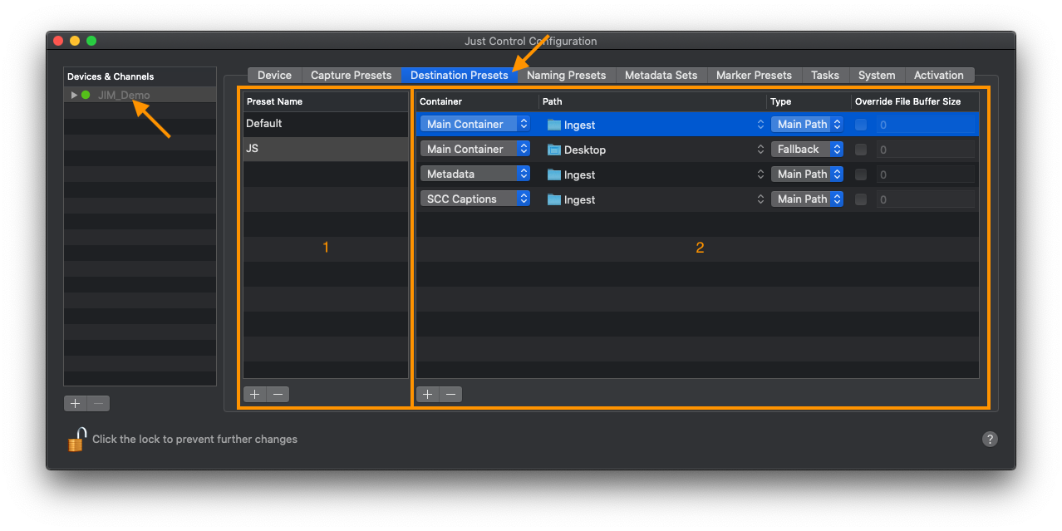Add destination row with plus under Container table
This screenshot has height=531, width=1062.
click(428, 394)
